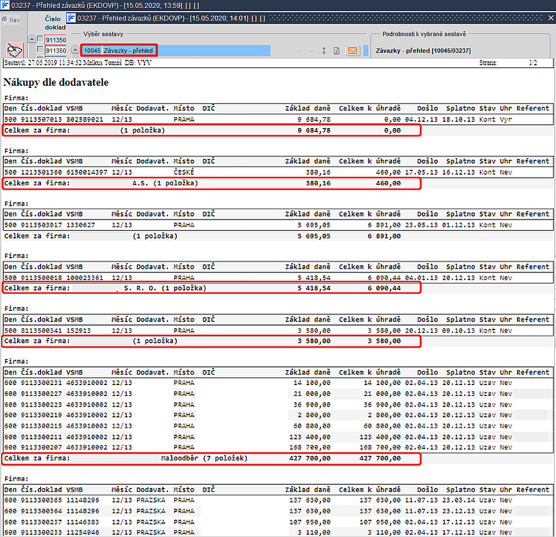Screen dimensions: 556x537
Task: Click the scroll-up arrow left of document list
Action: [x=32, y=40]
